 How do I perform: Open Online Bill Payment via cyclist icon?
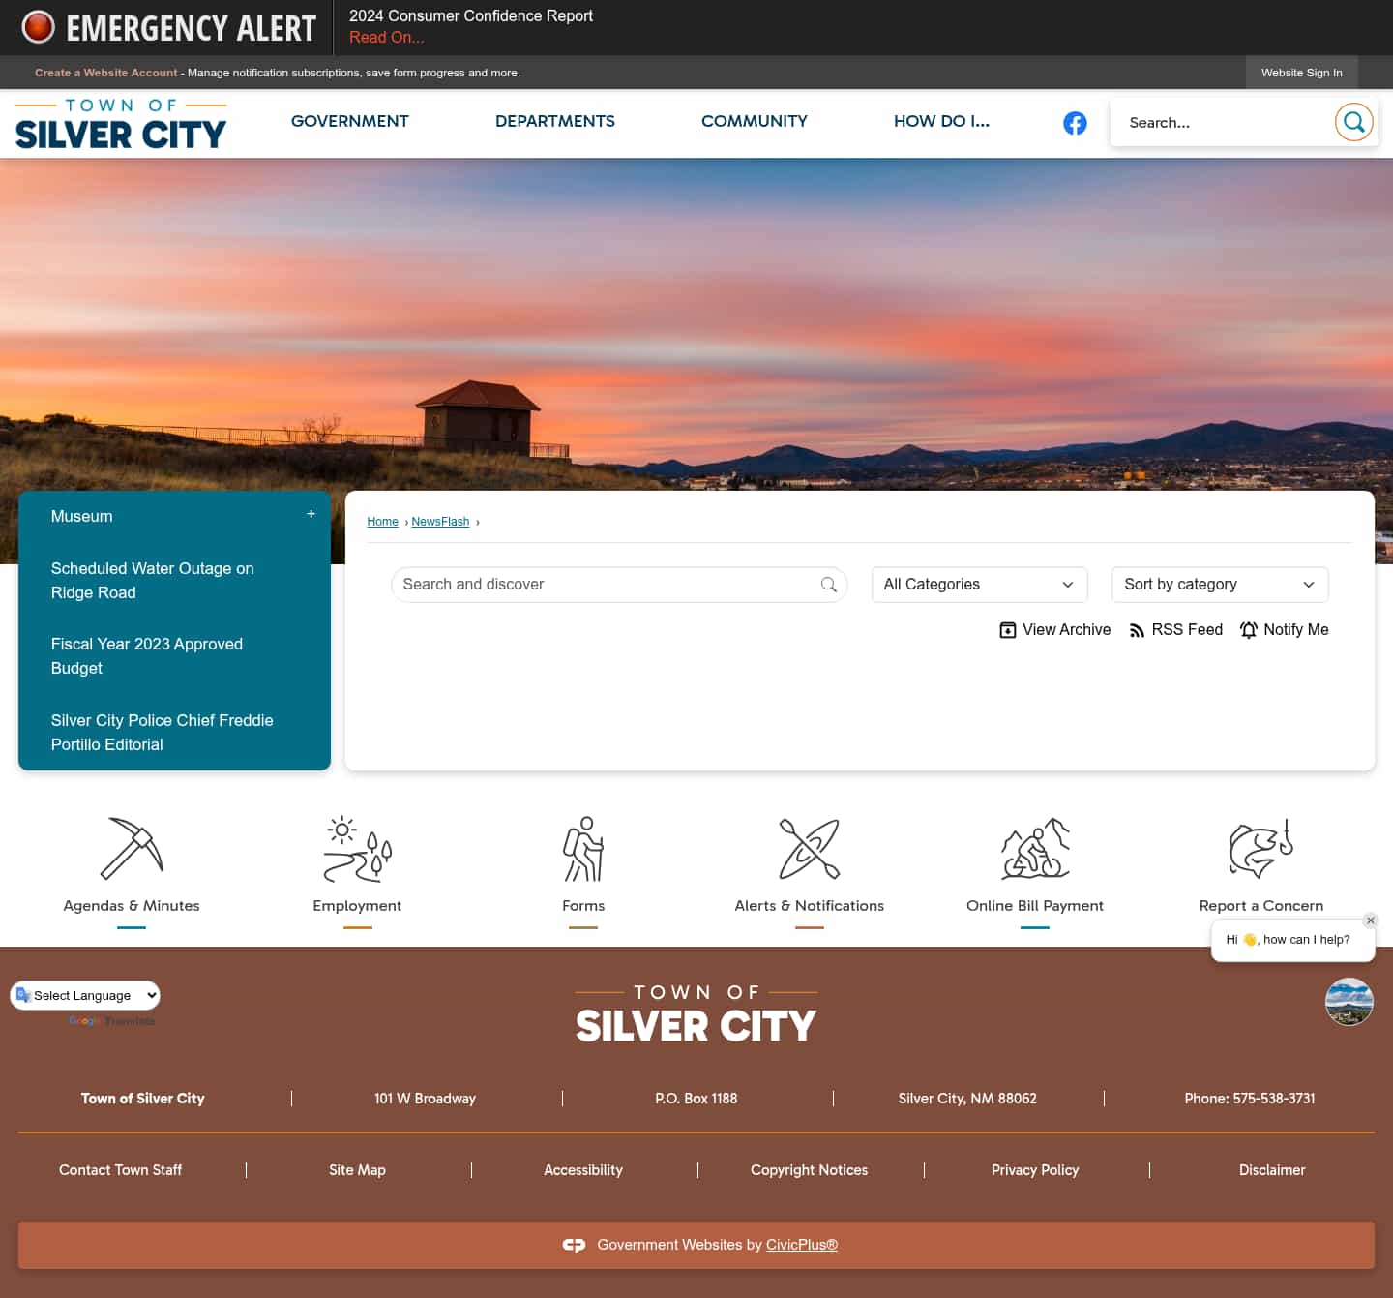(1034, 850)
